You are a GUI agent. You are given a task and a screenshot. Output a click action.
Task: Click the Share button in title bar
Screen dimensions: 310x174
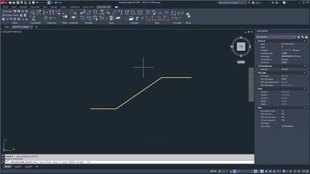click(58, 2)
